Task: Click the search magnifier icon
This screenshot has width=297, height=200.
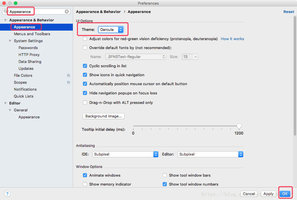Action: coord(5,11)
